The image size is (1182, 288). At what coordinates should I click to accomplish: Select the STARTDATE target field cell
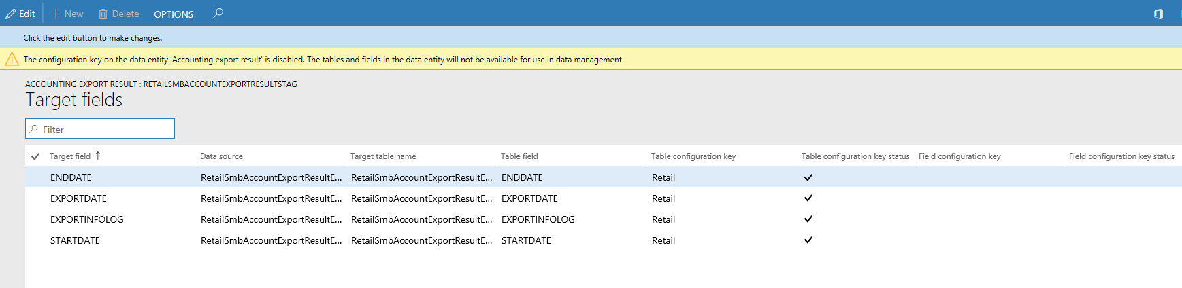75,240
